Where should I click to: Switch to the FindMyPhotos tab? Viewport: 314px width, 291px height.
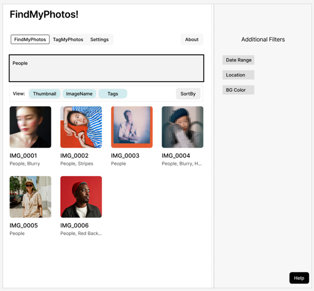click(x=30, y=39)
